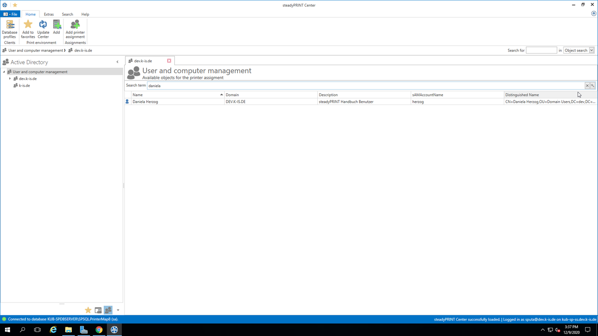Click the user icon beside Daniela Herzog
Screen dimensions: 598x336
coord(127,102)
